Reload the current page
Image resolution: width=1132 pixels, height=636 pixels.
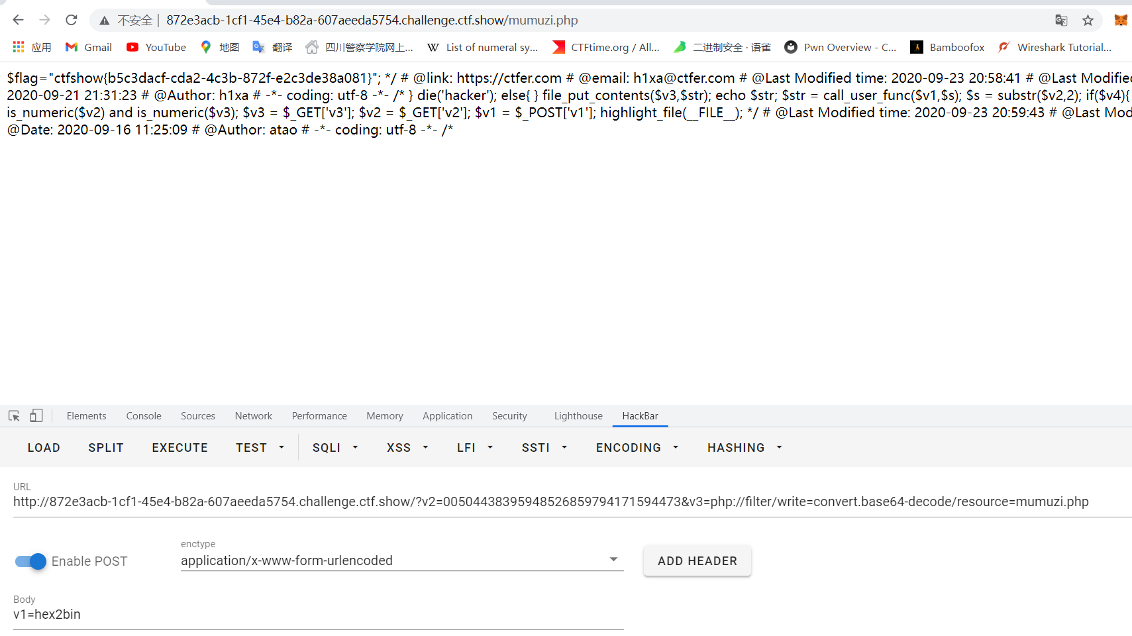point(71,20)
